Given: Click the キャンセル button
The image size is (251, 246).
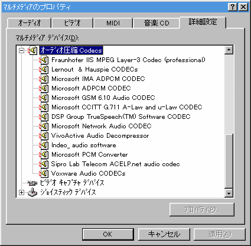Looking at the screenshot, I should click(164, 234).
